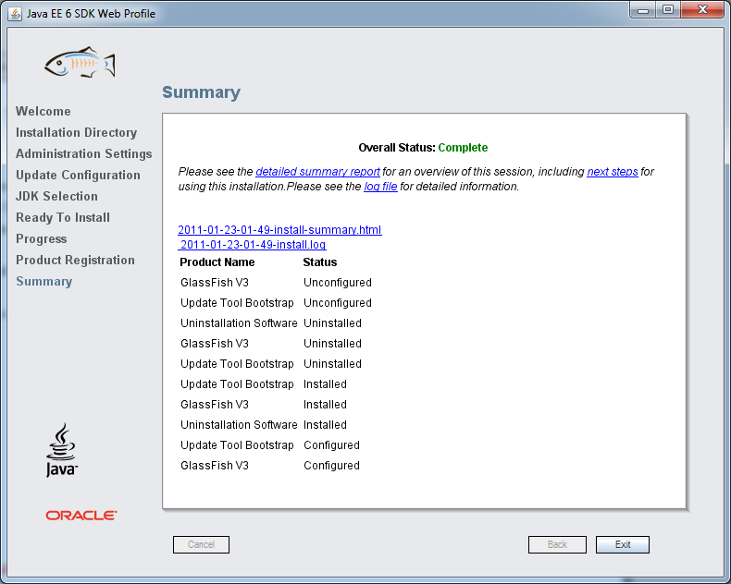The height and width of the screenshot is (584, 731).
Task: Click GlassFish V3 in the Configured row
Action: 215,466
